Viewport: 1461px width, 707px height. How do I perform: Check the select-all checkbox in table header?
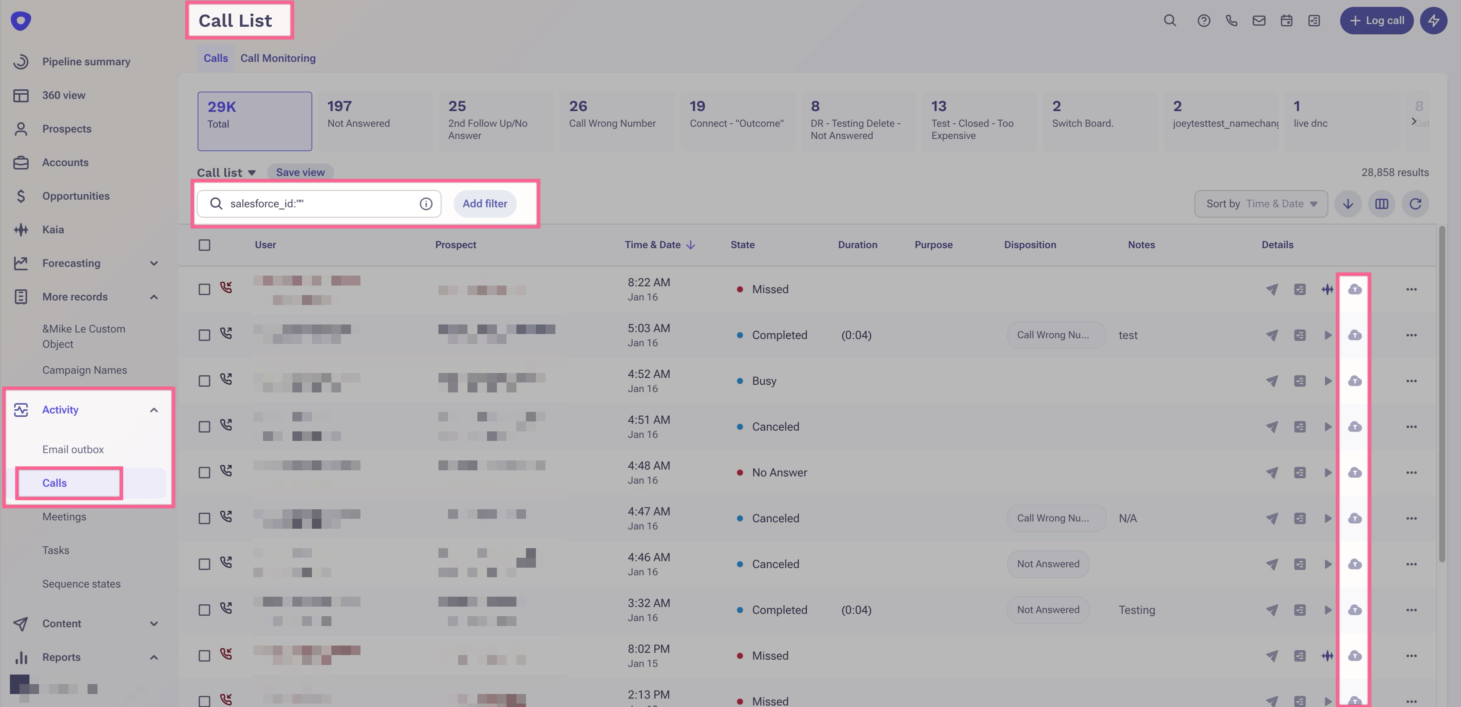coord(204,245)
